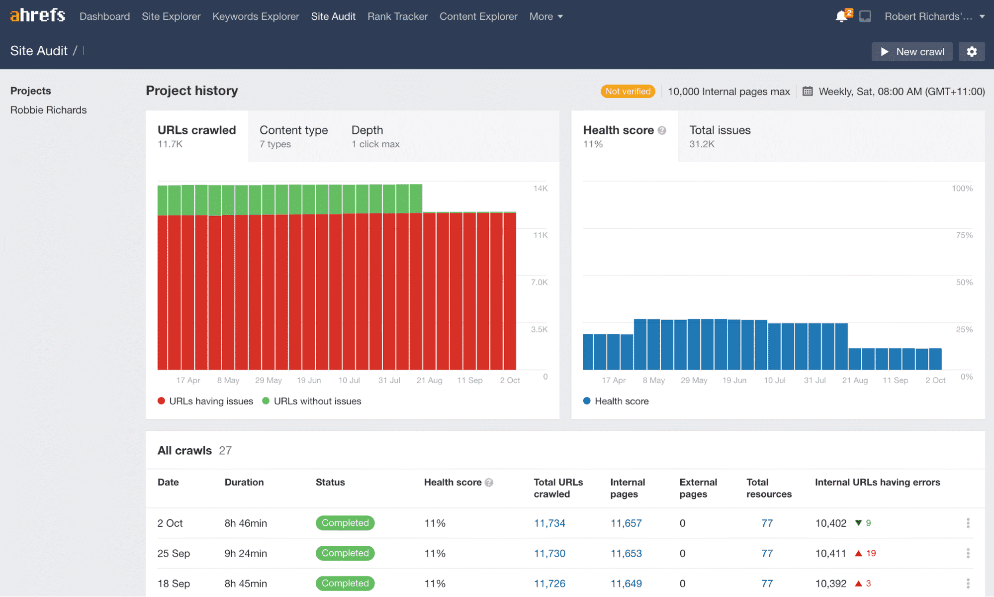Open the kebab menu for 2 Oct crawl

[x=968, y=523]
